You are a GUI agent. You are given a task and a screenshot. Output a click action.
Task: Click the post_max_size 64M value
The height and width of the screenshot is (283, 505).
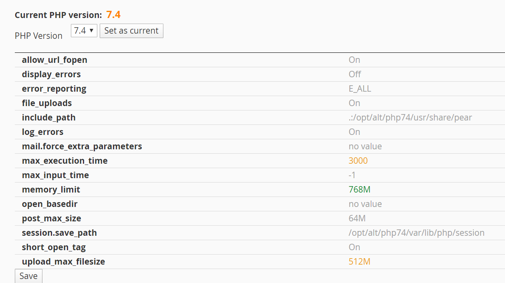pyautogui.click(x=357, y=219)
